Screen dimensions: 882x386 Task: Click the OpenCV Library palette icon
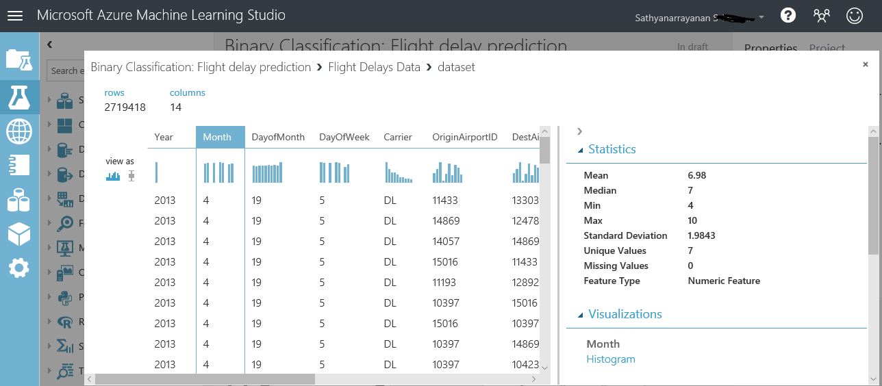tap(65, 272)
